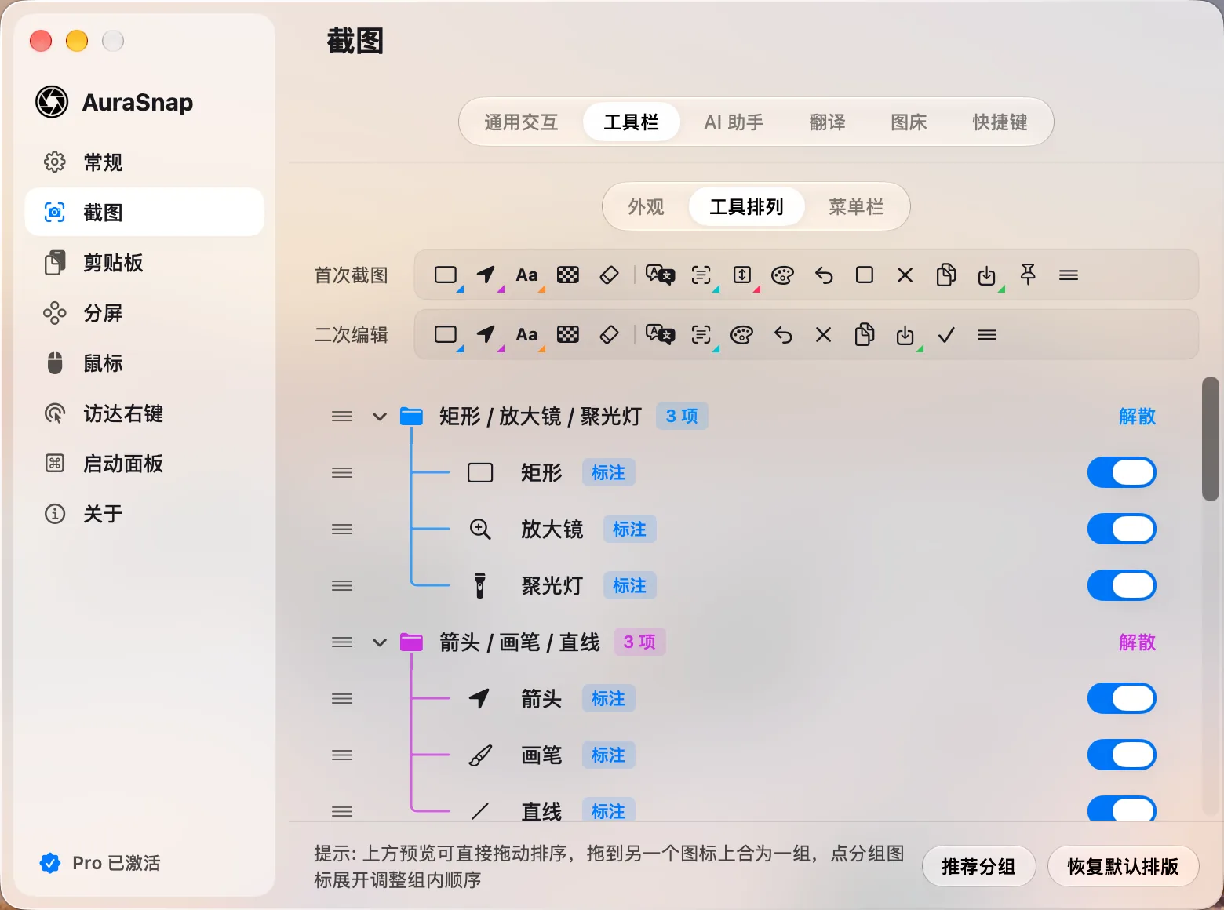Click 解散 for the 箭头 / 画笔 / 直线 group
The height and width of the screenshot is (910, 1224).
1137,642
